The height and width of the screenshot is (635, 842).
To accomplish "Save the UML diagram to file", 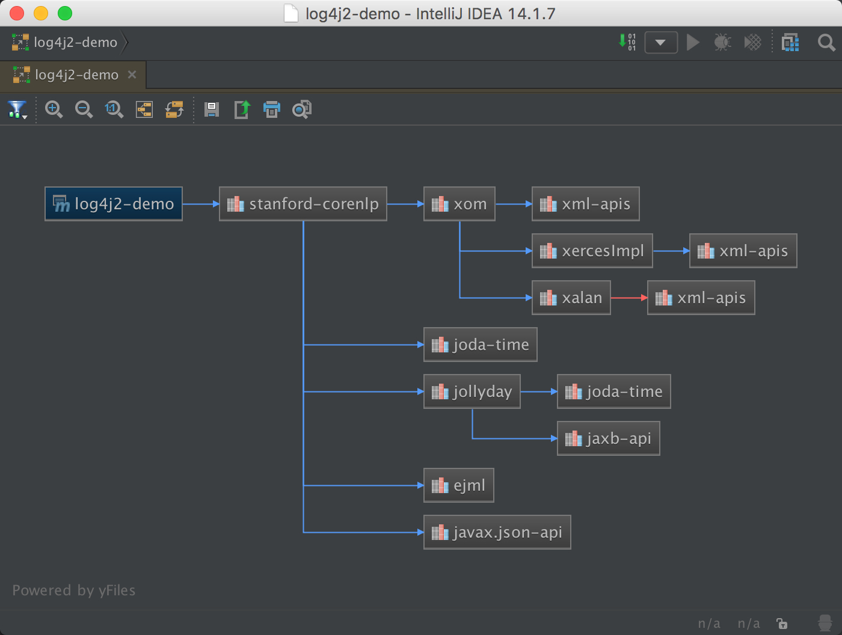I will click(211, 109).
